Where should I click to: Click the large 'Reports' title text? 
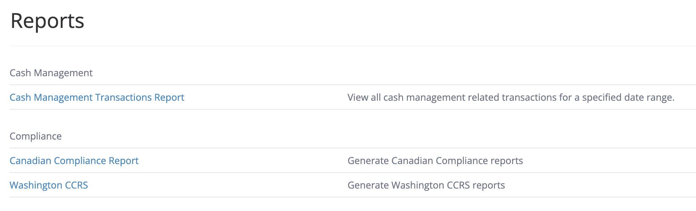pyautogui.click(x=47, y=21)
